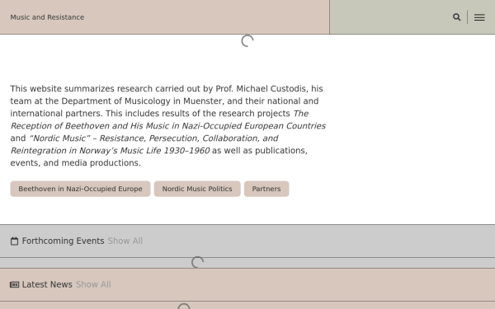Image resolution: width=495 pixels, height=309 pixels.
Task: Click the newspaper icon beside Latest News
Action: coord(14,285)
